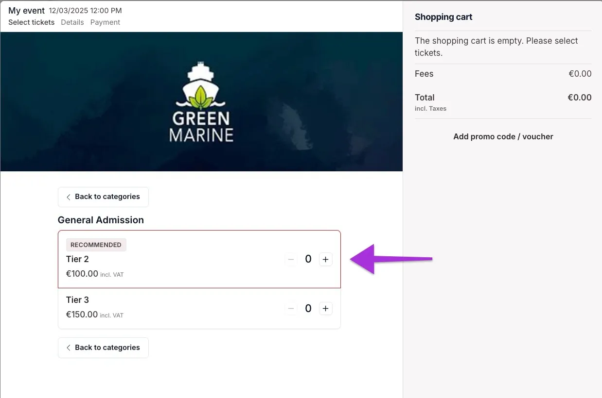Click the RECOMMENDED badge on Tier 2
This screenshot has height=398, width=602.
96,245
